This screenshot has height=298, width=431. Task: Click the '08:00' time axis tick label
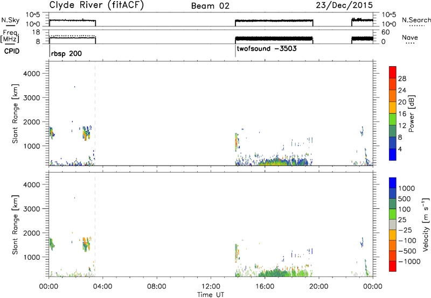coord(157,287)
